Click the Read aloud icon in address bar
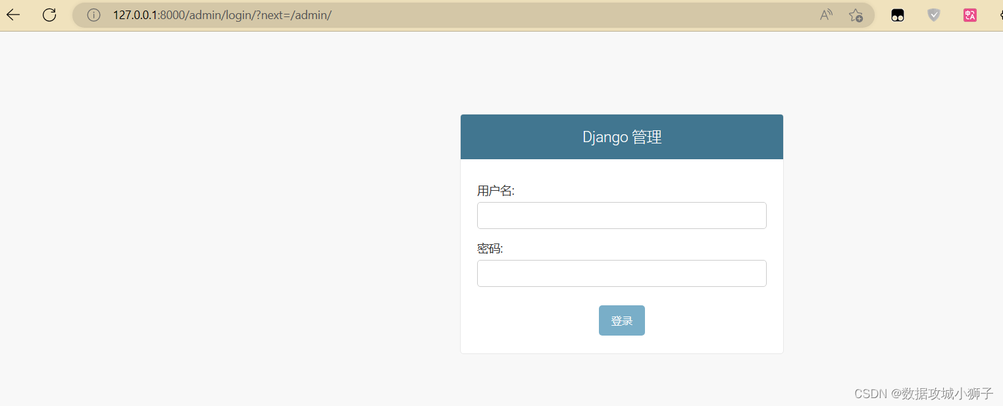 click(x=826, y=15)
